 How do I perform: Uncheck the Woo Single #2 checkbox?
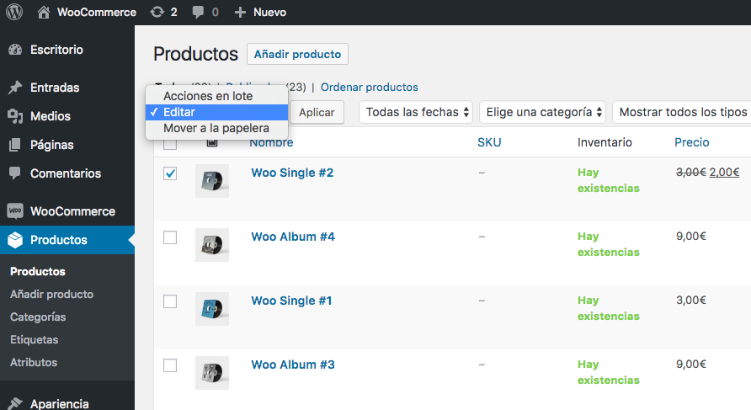[x=170, y=173]
